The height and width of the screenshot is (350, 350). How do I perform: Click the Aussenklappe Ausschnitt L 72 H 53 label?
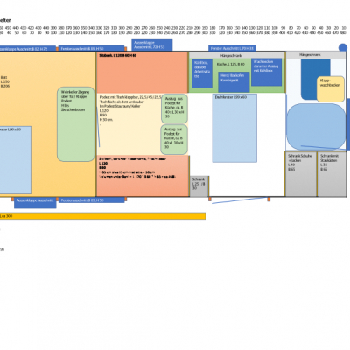click(x=152, y=45)
